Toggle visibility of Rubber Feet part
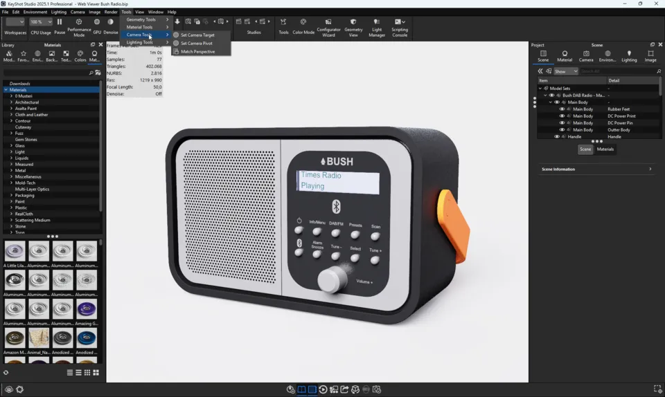Viewport: 665px width, 397px height. click(562, 109)
